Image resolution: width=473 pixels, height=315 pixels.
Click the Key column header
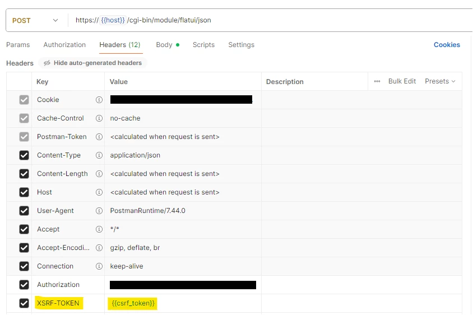click(x=42, y=82)
